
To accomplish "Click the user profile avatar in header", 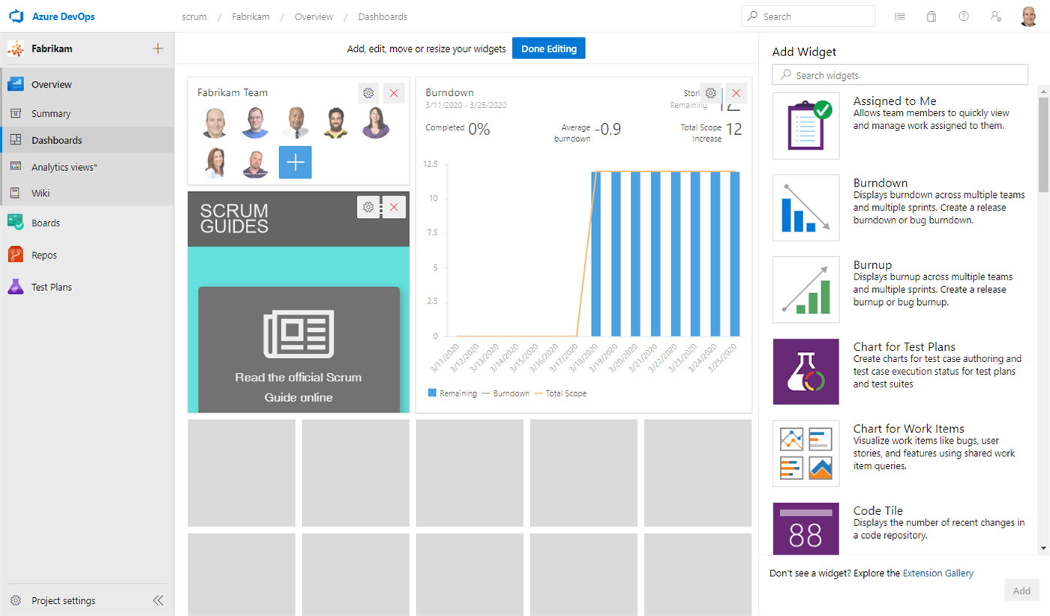I will click(1029, 16).
